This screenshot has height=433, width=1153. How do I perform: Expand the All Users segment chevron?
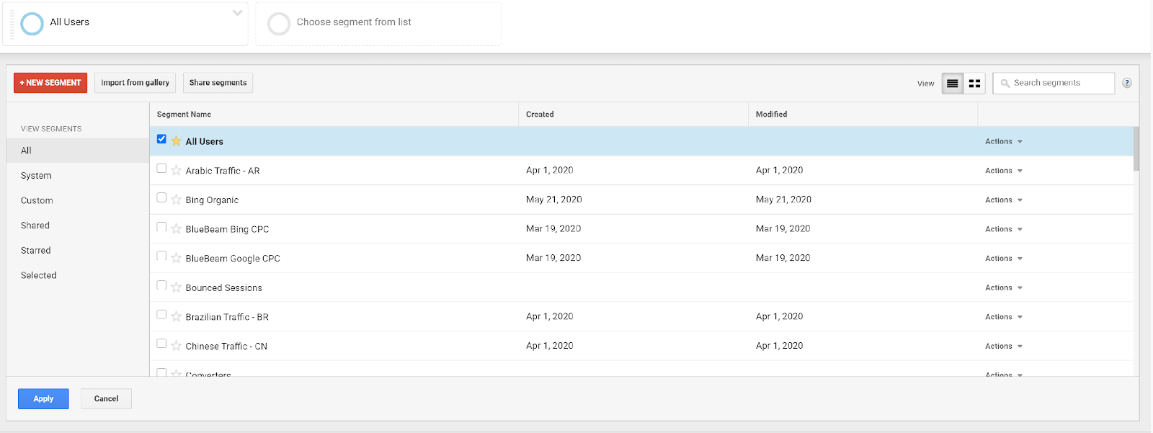point(237,13)
